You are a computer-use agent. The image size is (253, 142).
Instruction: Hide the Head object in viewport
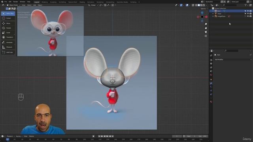click(248, 14)
